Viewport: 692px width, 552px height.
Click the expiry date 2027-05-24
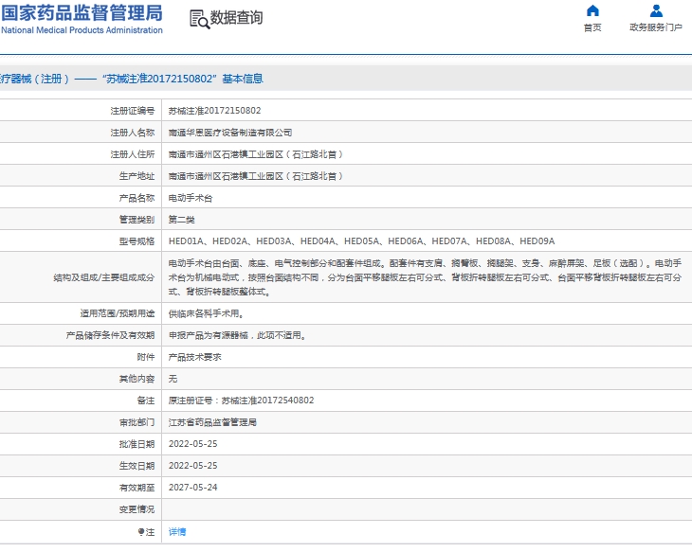192,488
